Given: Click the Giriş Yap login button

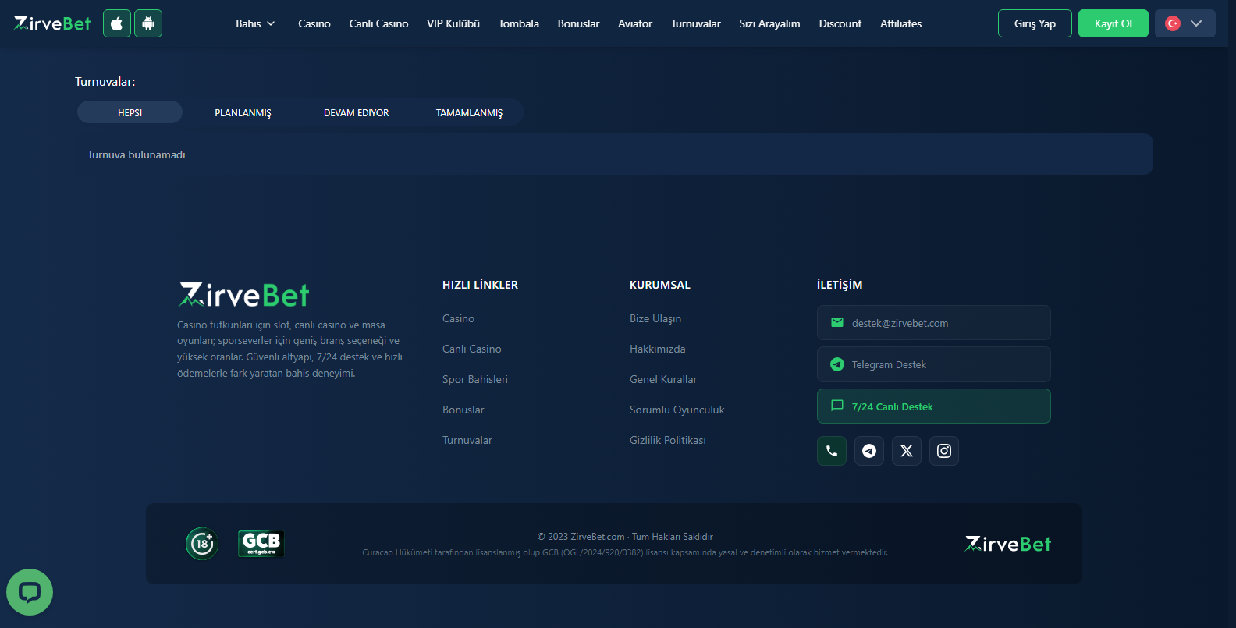Looking at the screenshot, I should [x=1035, y=23].
